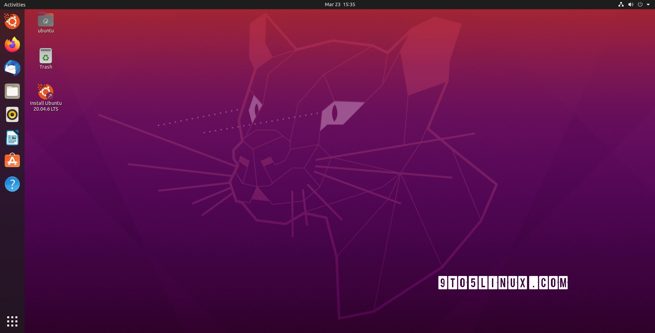Open the Help application
Image resolution: width=655 pixels, height=333 pixels.
[12, 184]
